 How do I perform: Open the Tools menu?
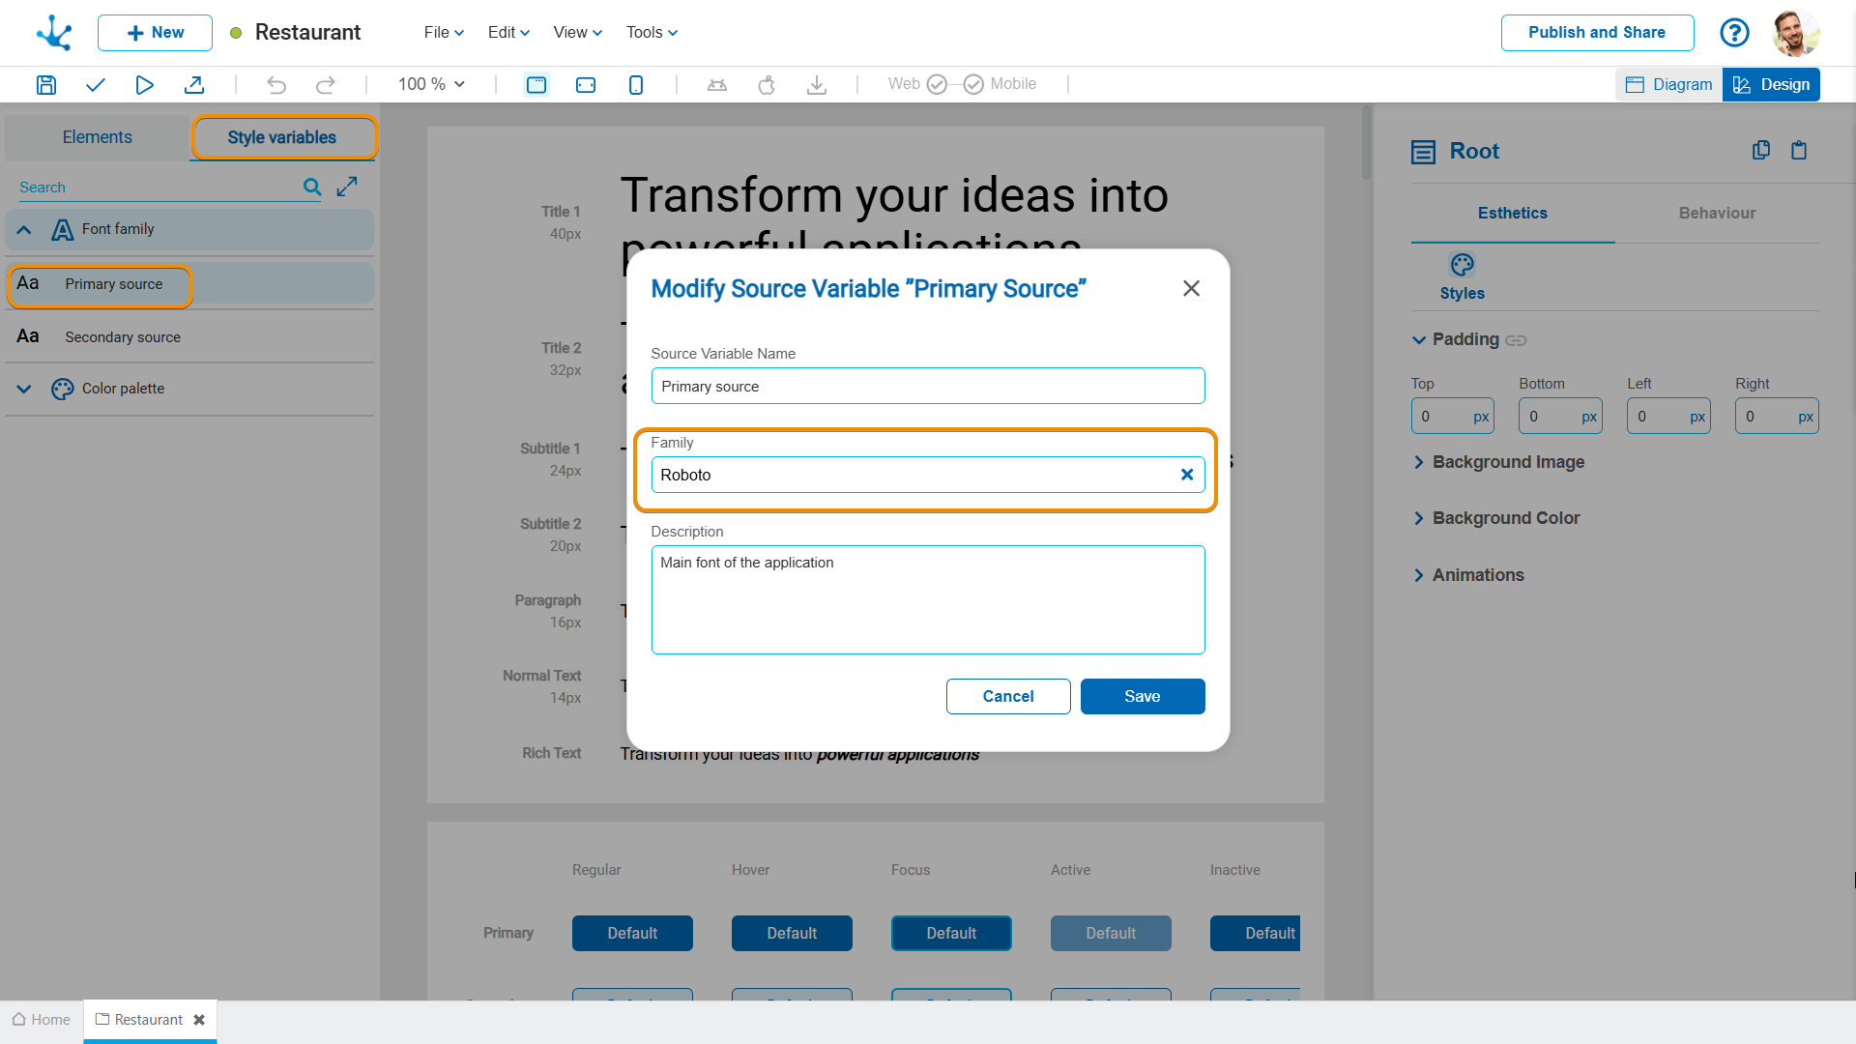[x=652, y=33]
